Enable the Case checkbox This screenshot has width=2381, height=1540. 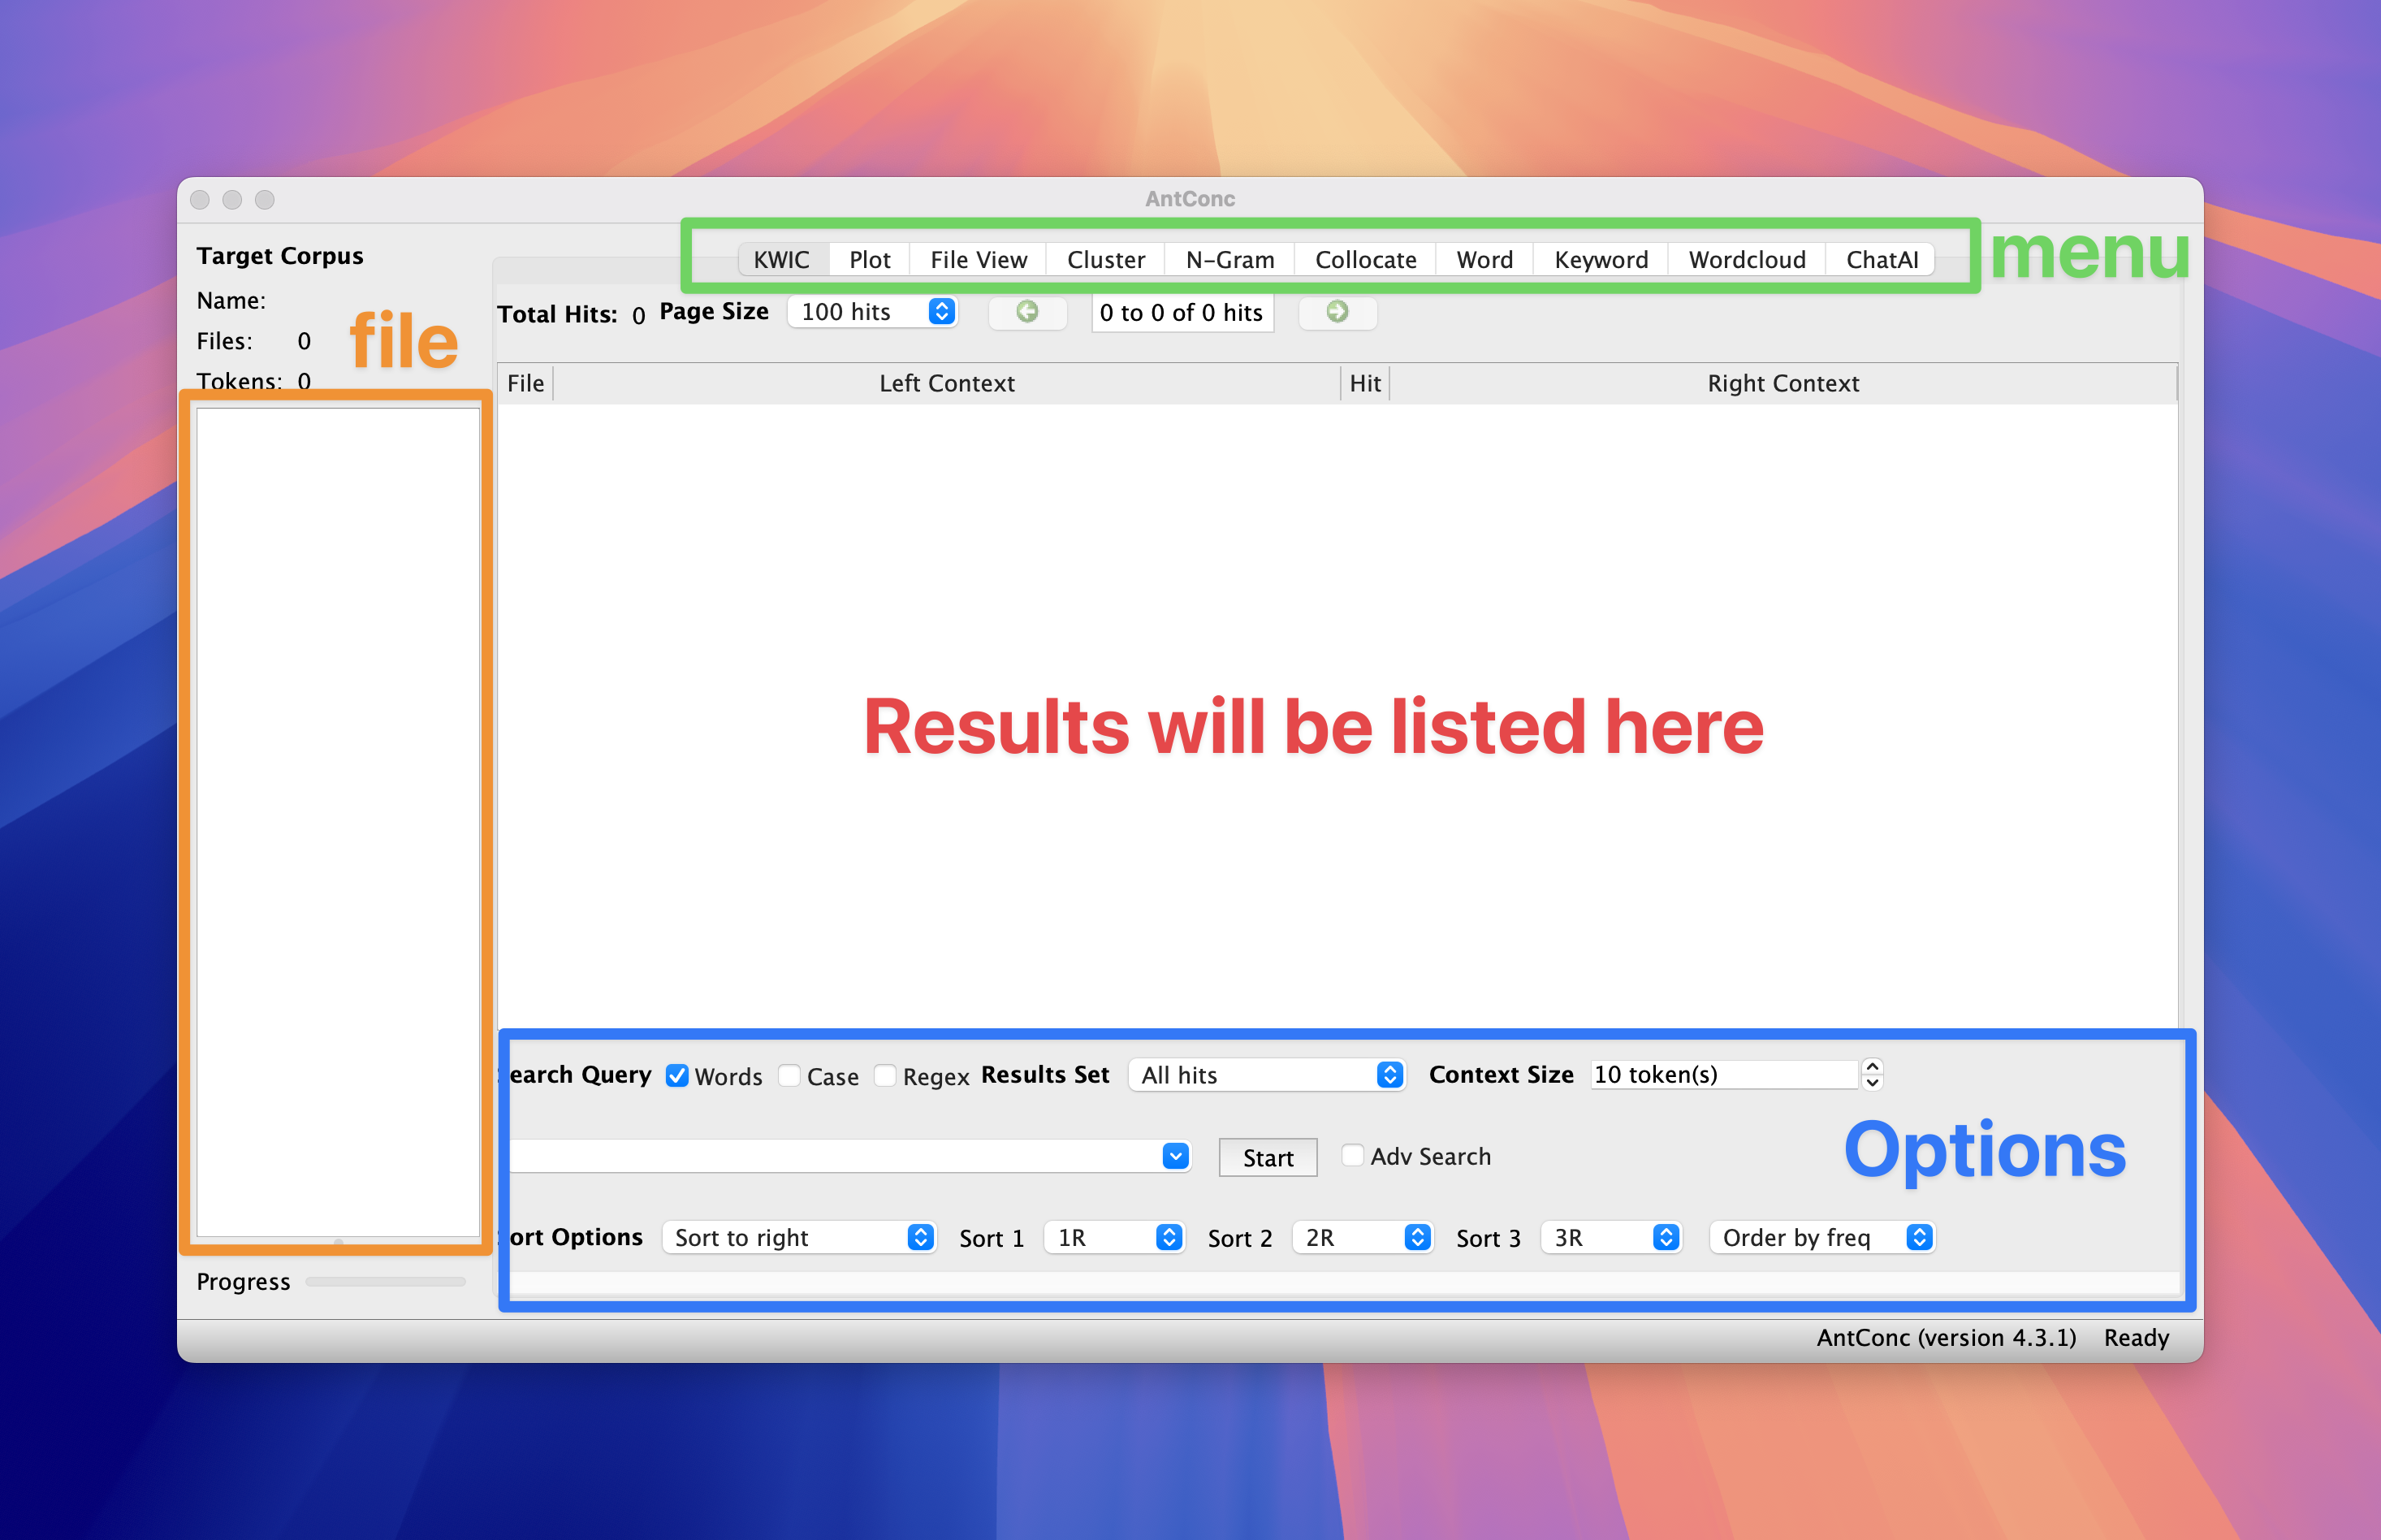(789, 1076)
